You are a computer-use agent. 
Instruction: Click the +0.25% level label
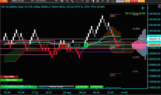point(136,29)
